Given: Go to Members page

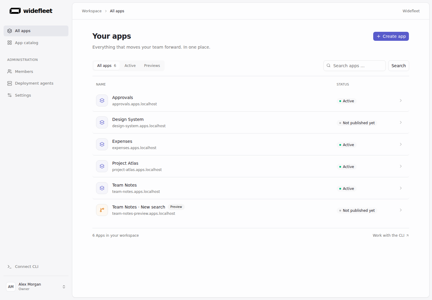Looking at the screenshot, I should 36,71.
